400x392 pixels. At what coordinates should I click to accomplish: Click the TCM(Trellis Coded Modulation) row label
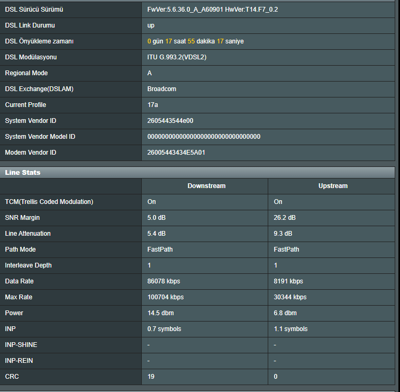tap(49, 202)
